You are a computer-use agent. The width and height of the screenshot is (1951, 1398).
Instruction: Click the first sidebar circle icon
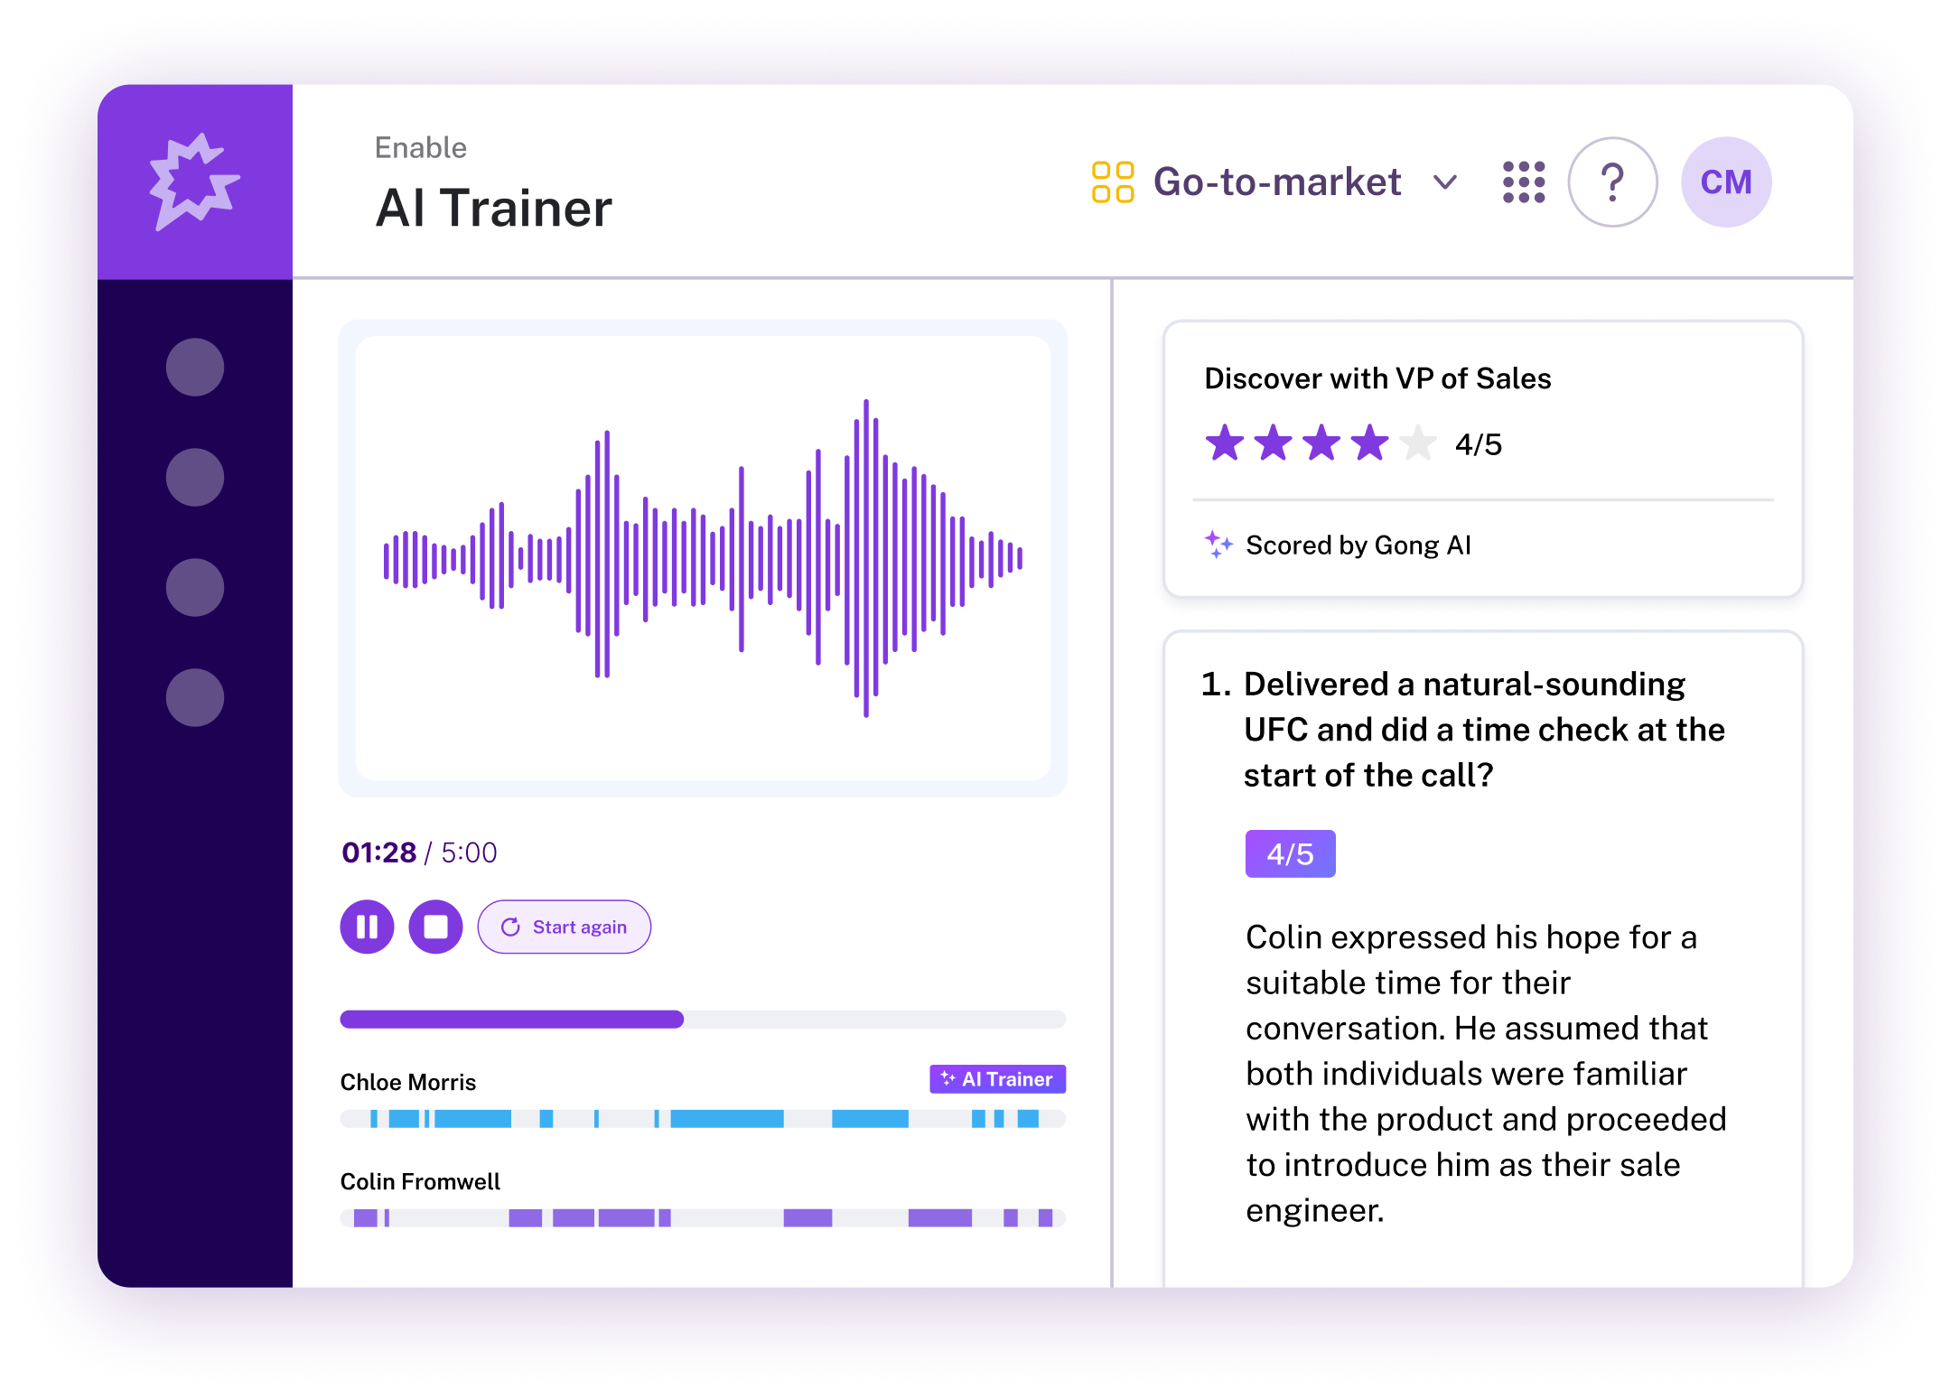click(x=195, y=368)
